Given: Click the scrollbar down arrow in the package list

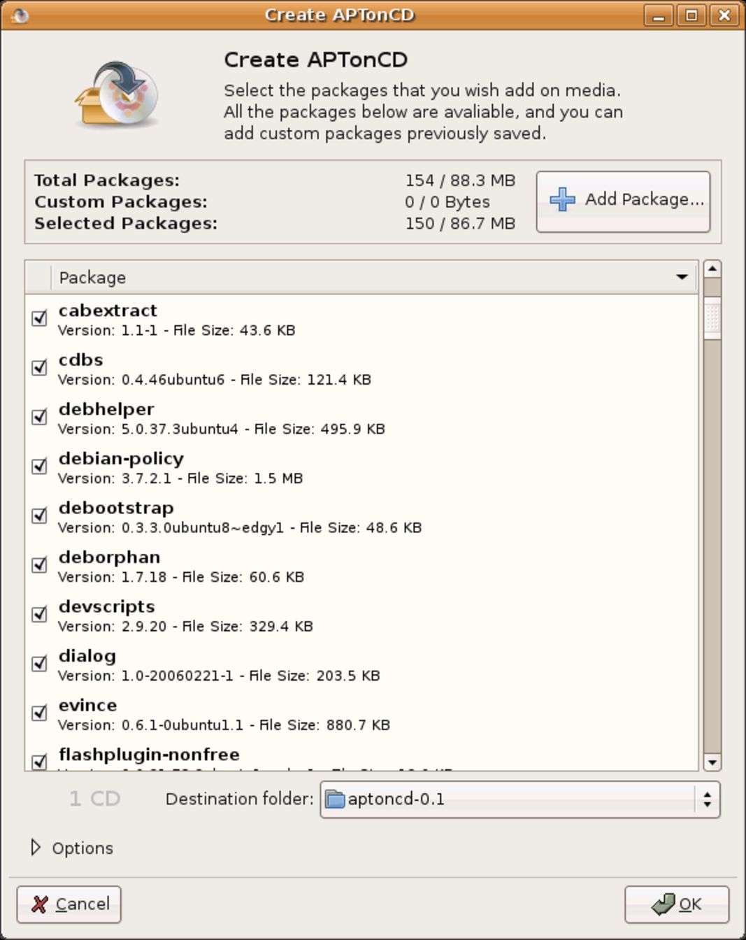Looking at the screenshot, I should pos(712,762).
